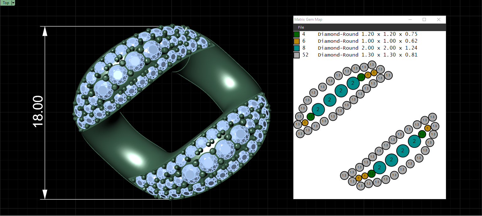Click the gem count 52 in the legend
Screen dimensions: 482x216
305,55
